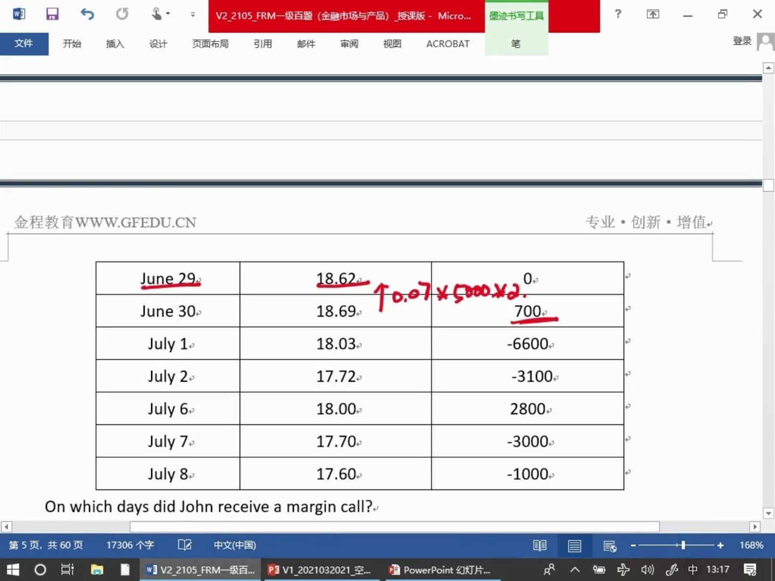The width and height of the screenshot is (775, 581).
Task: Click the vertical scrollbar up arrow
Action: pos(769,68)
